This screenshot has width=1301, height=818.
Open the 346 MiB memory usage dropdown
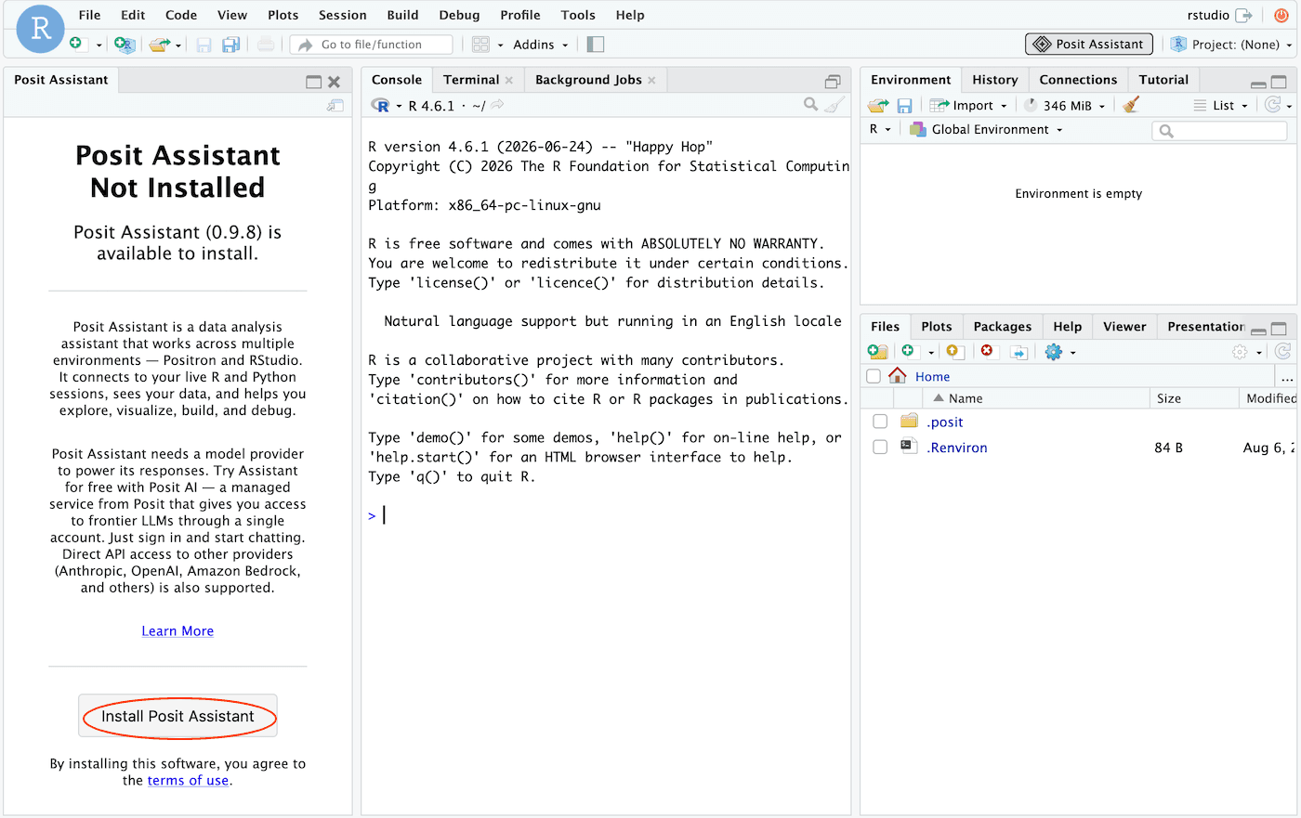[x=1065, y=105]
